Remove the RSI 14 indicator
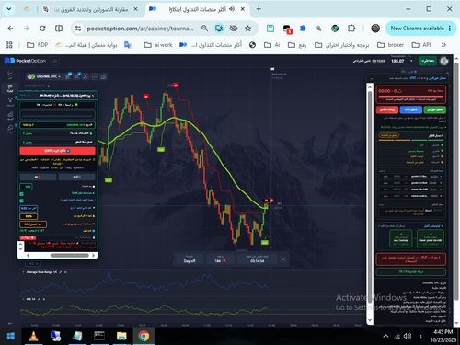Image resolution: width=460 pixels, height=345 pixels. pyautogui.click(x=44, y=299)
